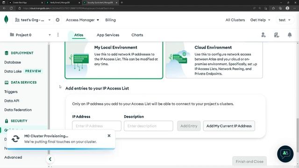
Task: Click the Finish and Close button
Action: 249,161
